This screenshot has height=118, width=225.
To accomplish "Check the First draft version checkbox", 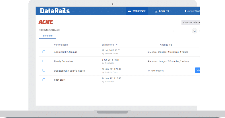I will click(44, 80).
